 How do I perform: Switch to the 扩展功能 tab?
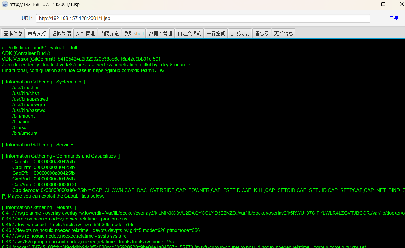pos(240,33)
